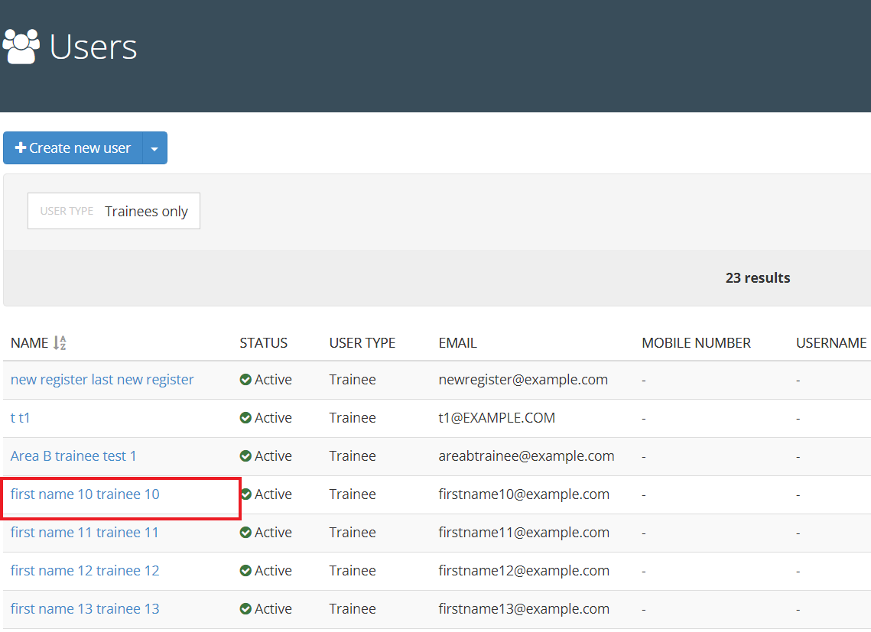
Task: Open user first name 10 trainee 10
Action: point(85,494)
